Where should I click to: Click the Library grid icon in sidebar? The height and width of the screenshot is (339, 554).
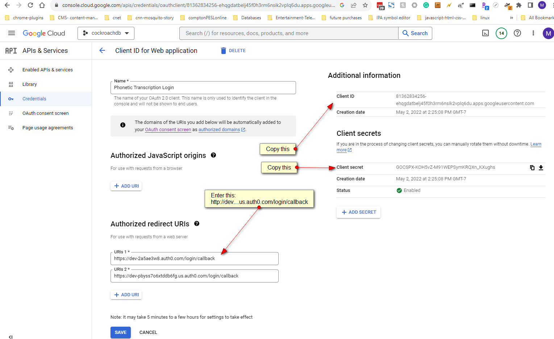pyautogui.click(x=11, y=84)
